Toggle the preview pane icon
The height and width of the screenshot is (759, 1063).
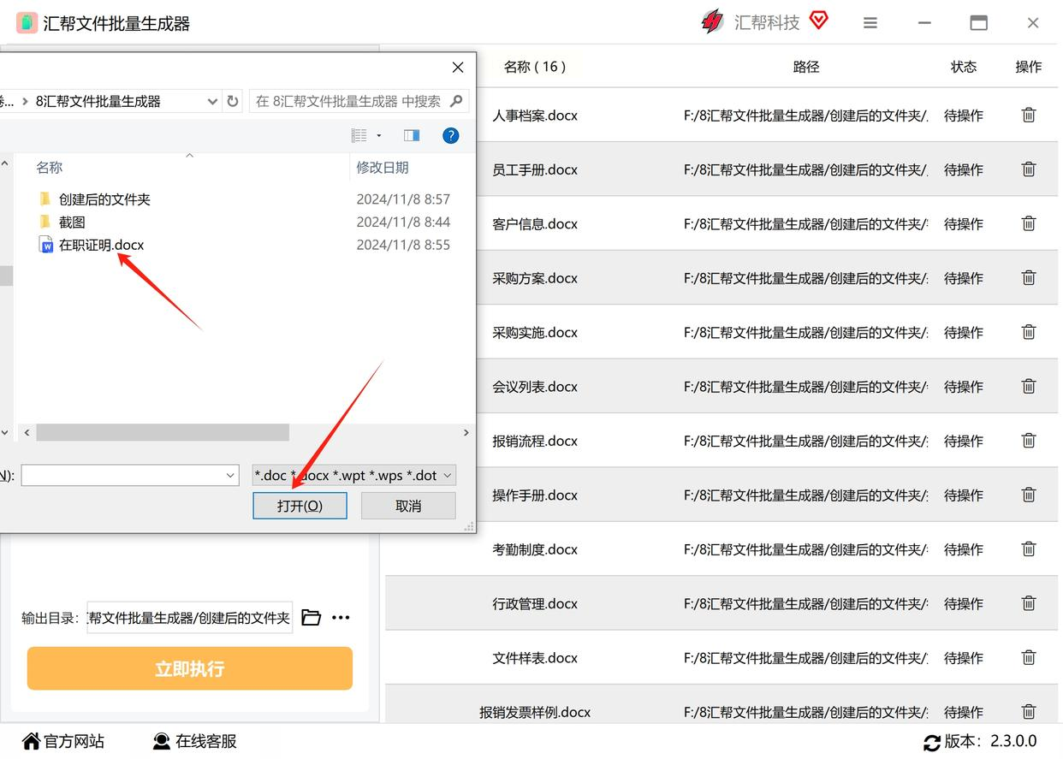[412, 135]
